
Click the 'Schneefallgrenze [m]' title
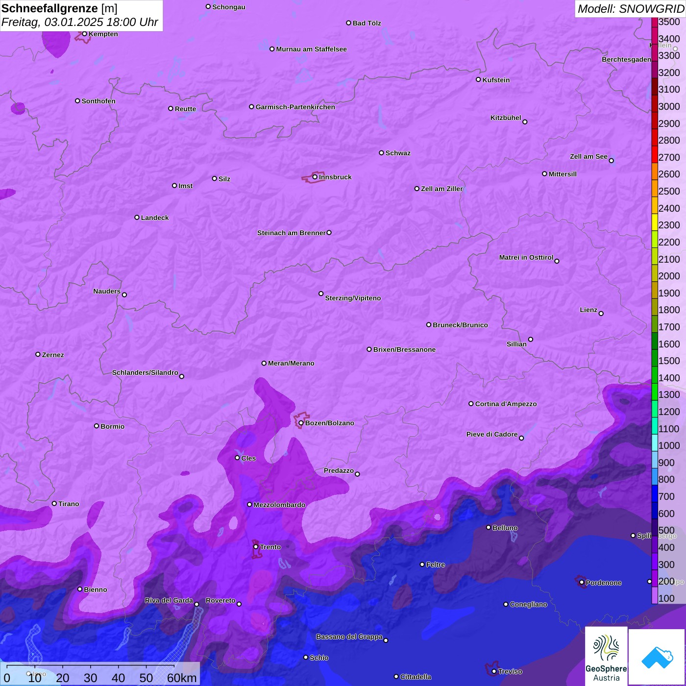pos(59,8)
